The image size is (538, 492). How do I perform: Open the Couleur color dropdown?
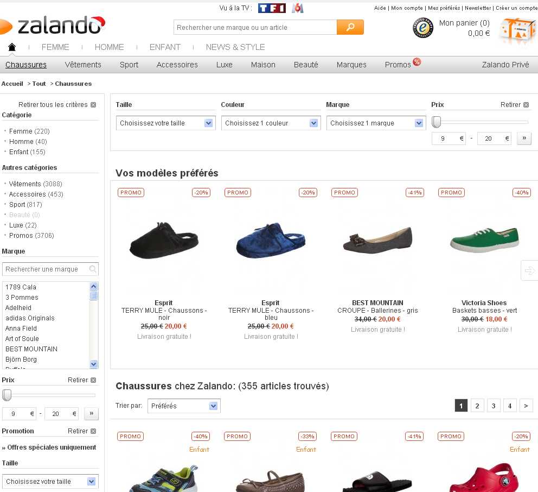tap(271, 123)
